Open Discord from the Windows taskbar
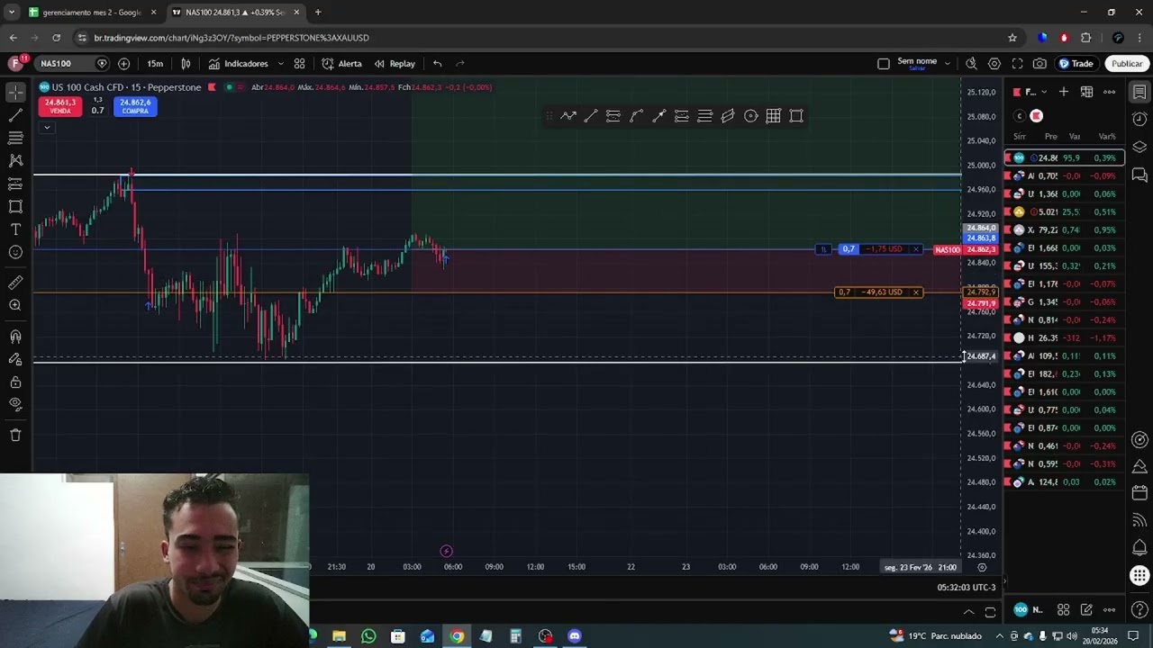Screen dimensions: 1153x648 [x=575, y=636]
